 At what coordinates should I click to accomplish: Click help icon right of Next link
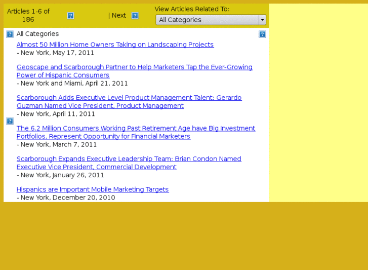[x=135, y=16]
